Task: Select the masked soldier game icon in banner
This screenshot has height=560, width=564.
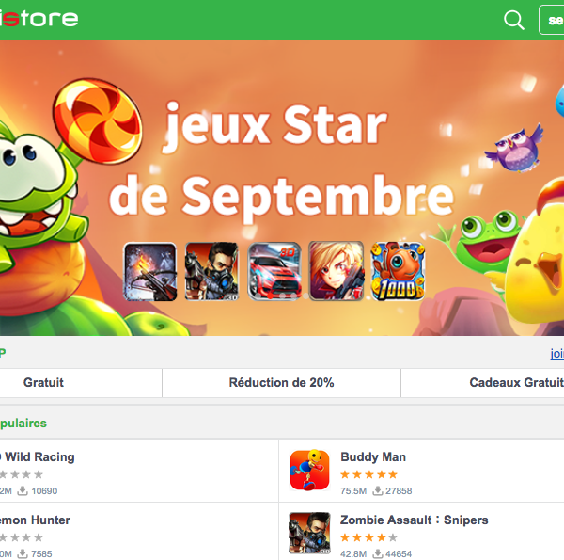Action: click(x=211, y=272)
